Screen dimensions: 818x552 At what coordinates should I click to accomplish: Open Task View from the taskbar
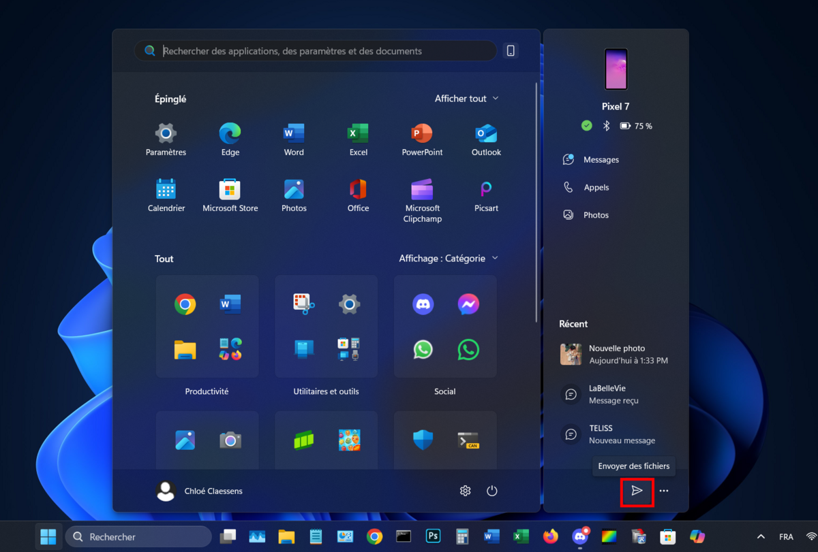coord(227,537)
